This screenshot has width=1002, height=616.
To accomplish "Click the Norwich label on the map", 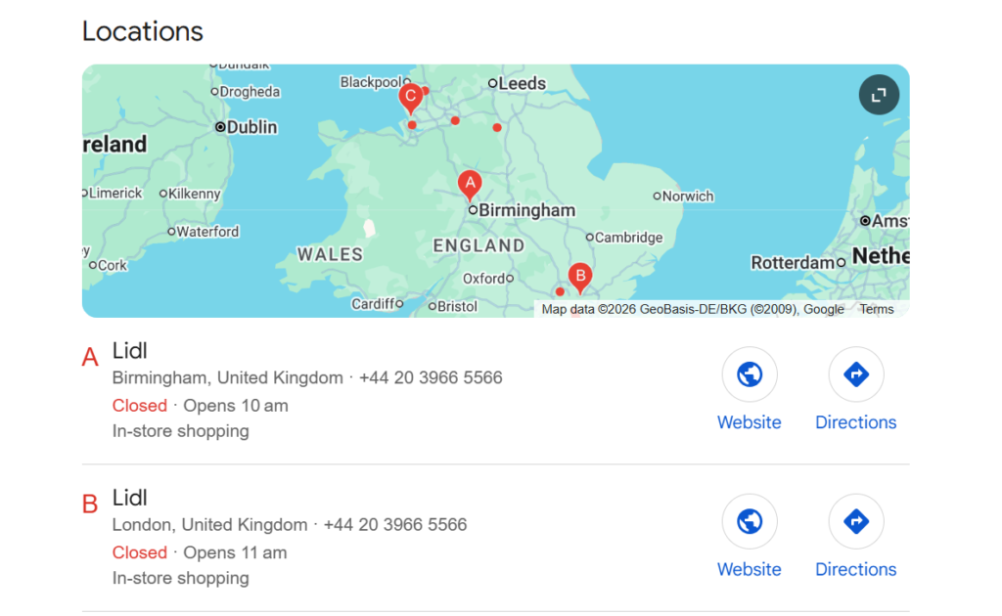I will (x=687, y=197).
